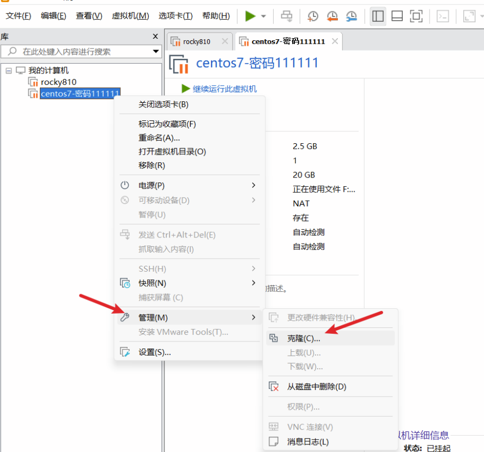Open the 选项卡(T) menu

tap(176, 16)
